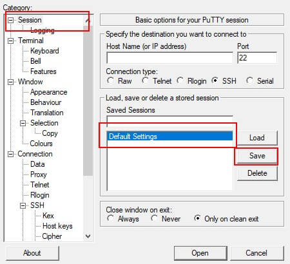Select the SSH category in tree

click(x=37, y=205)
